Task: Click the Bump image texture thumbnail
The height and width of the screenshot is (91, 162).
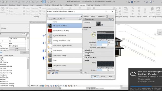Action: [x=105, y=64]
